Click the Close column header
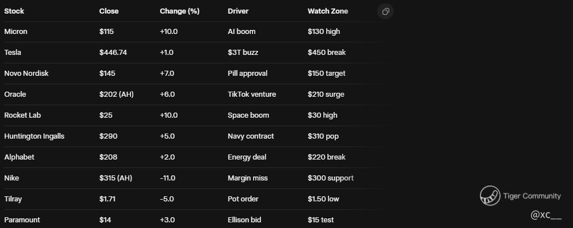The width and height of the screenshot is (573, 228). [x=109, y=11]
